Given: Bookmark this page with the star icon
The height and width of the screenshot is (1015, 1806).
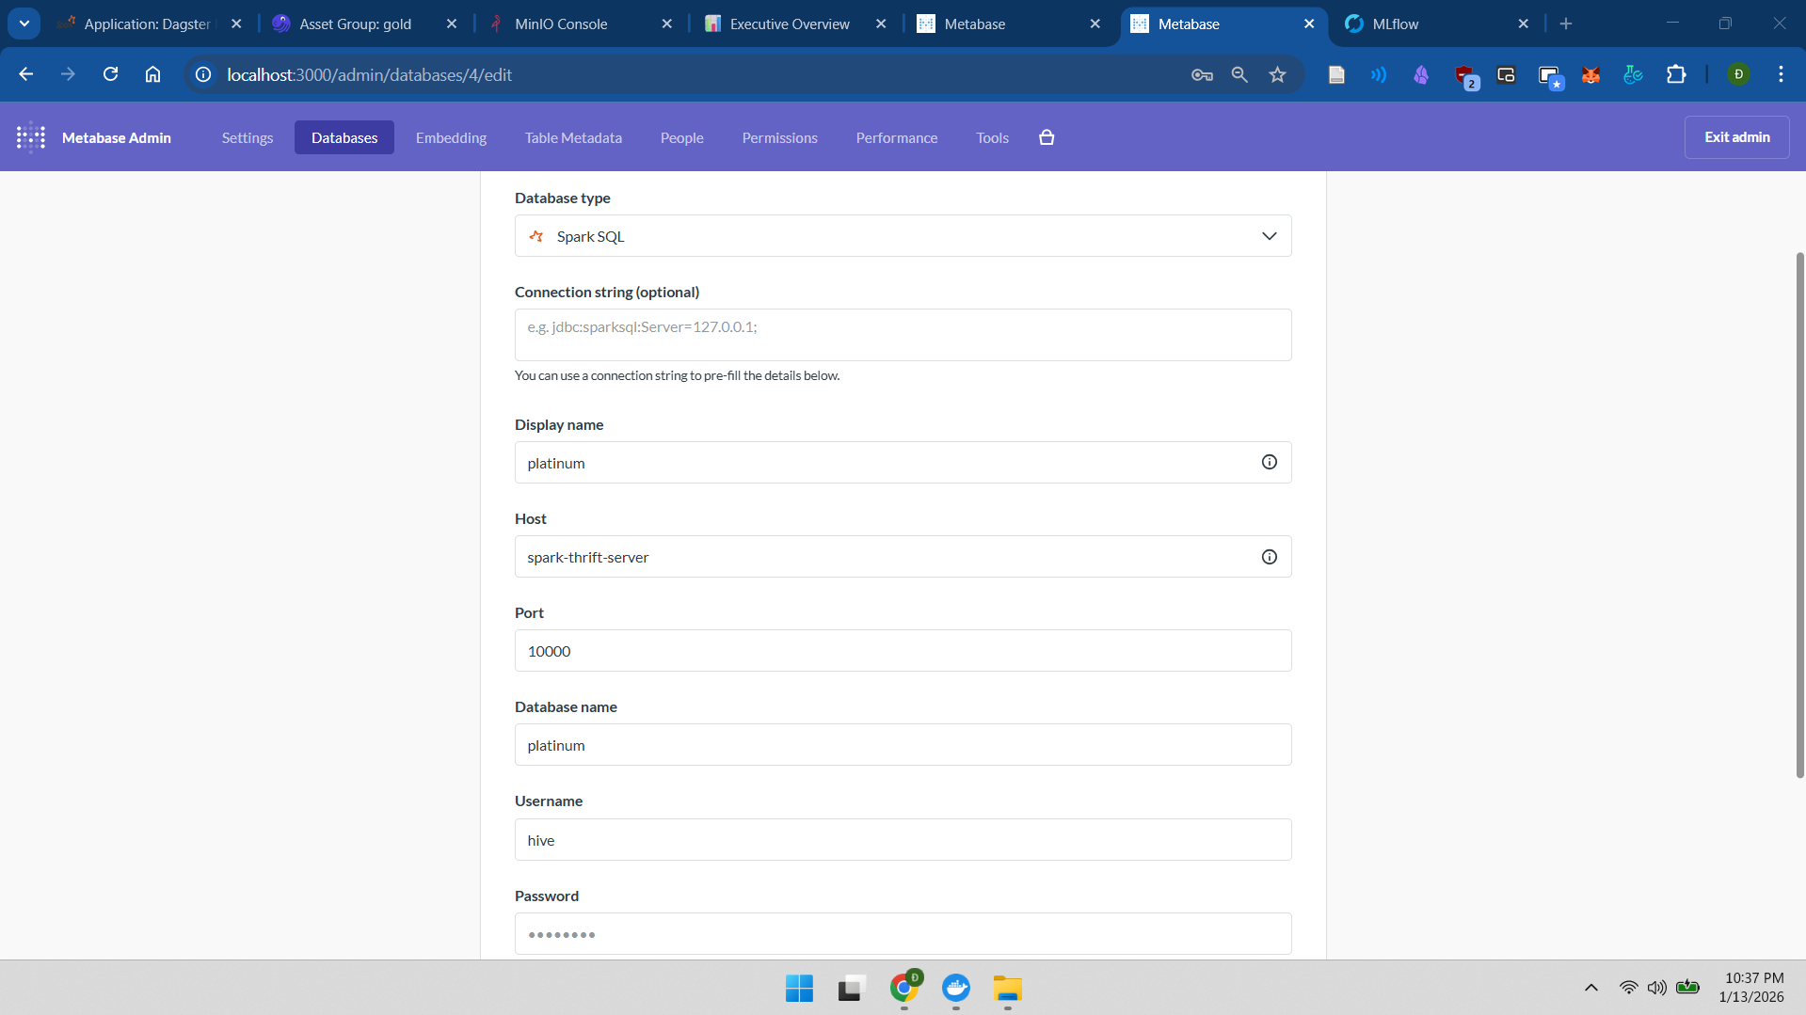Looking at the screenshot, I should coord(1277,74).
